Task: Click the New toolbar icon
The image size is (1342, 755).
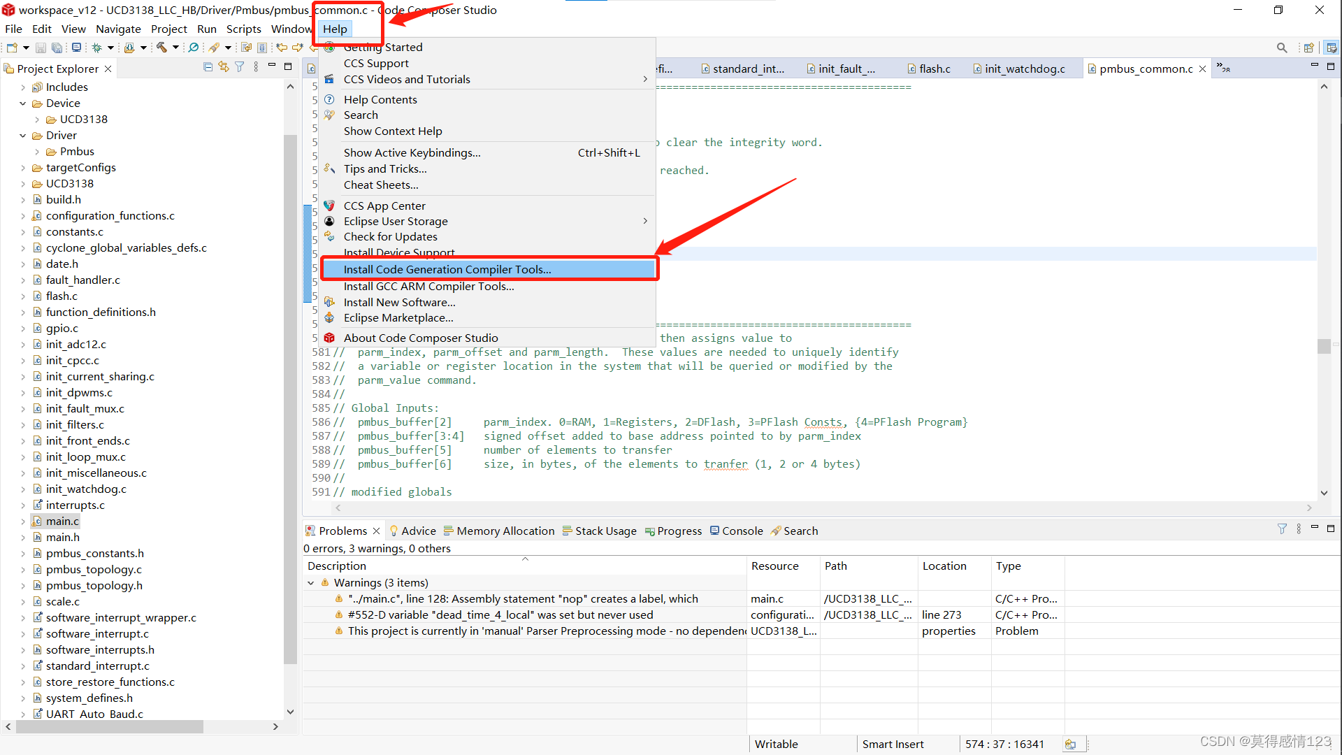Action: pos(12,48)
